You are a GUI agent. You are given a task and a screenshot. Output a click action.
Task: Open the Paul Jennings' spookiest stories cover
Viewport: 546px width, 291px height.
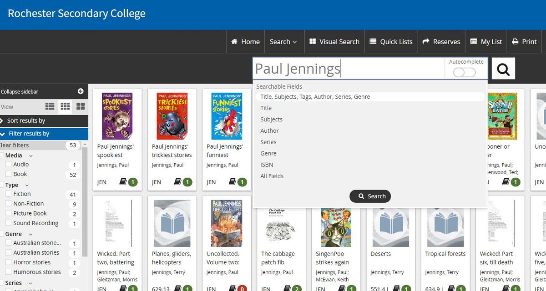(x=117, y=116)
